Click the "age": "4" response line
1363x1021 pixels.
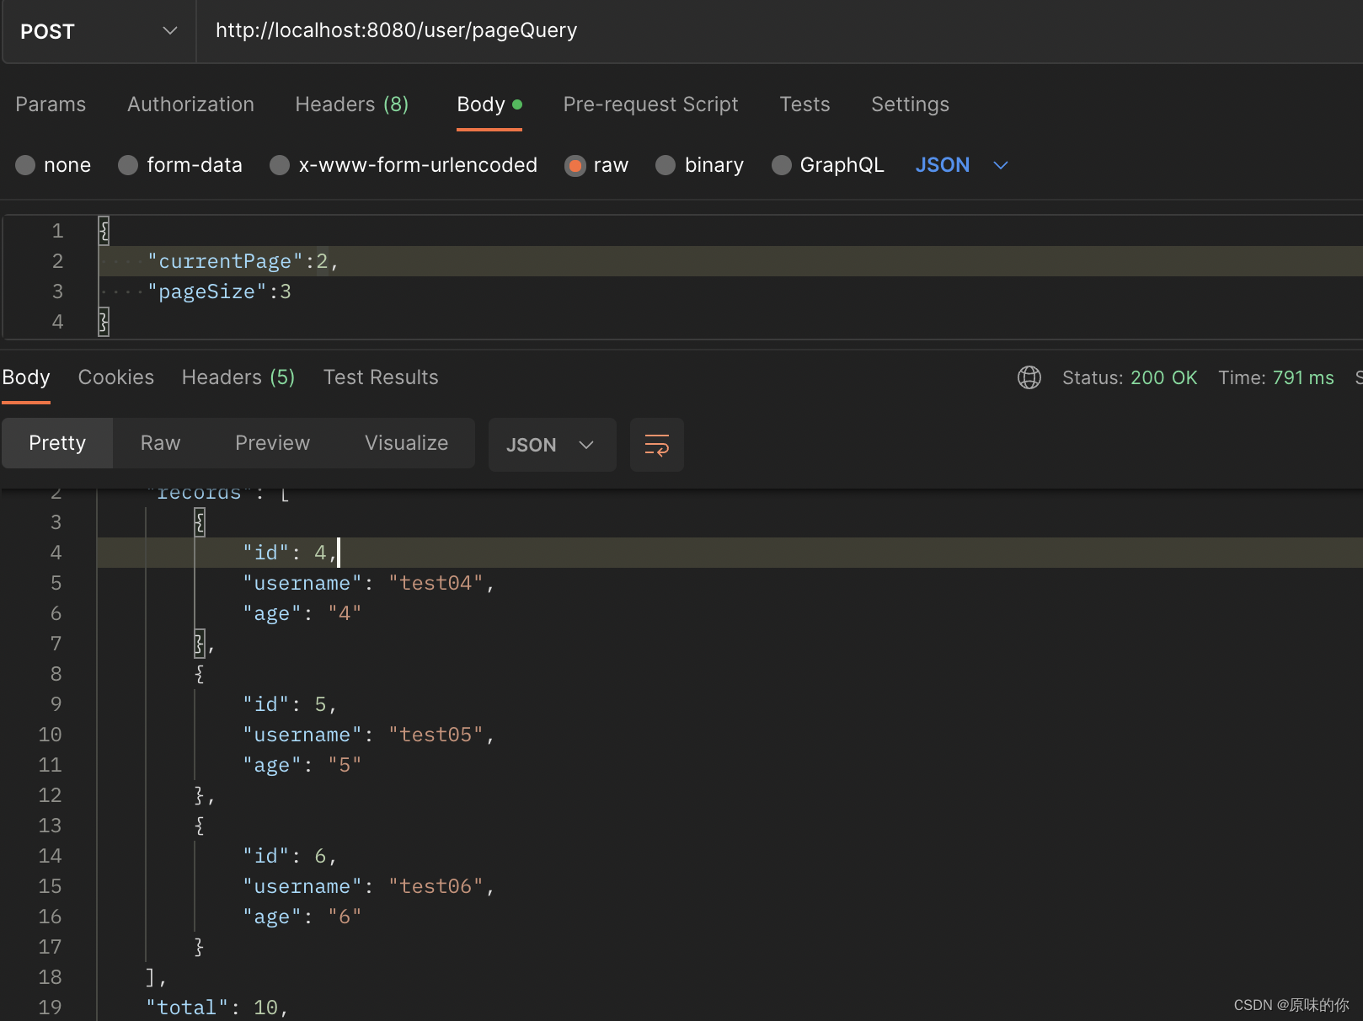tap(302, 613)
